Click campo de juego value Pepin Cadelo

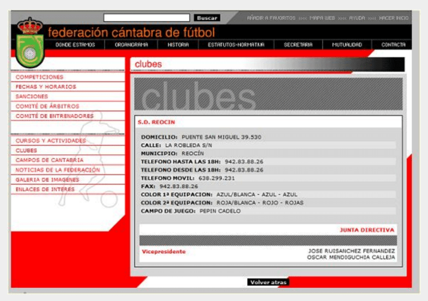point(220,211)
